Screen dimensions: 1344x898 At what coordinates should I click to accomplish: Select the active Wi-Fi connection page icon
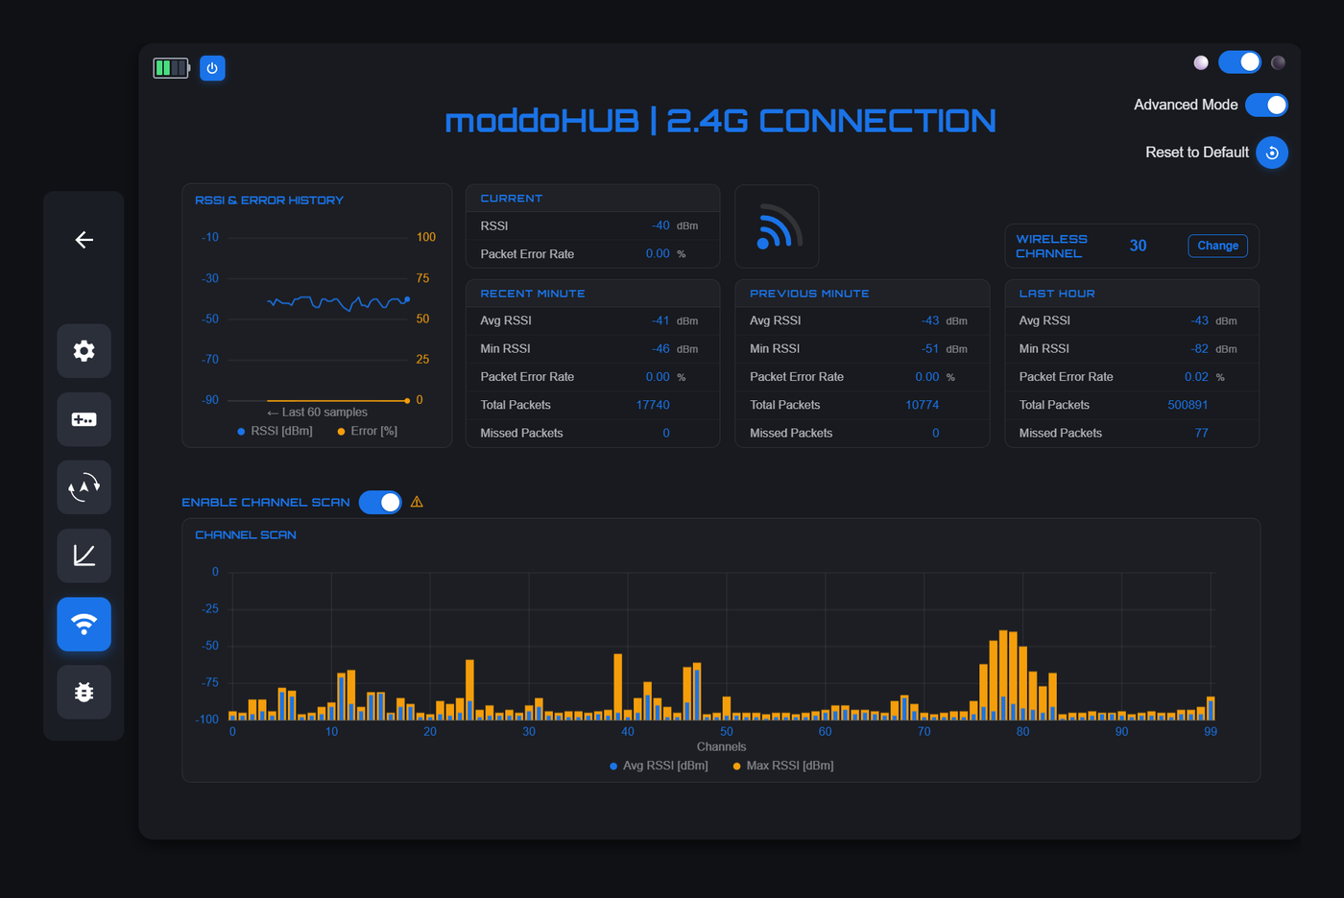(84, 625)
